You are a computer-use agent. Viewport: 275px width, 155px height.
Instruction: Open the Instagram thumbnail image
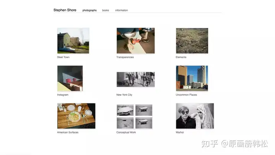(70, 78)
